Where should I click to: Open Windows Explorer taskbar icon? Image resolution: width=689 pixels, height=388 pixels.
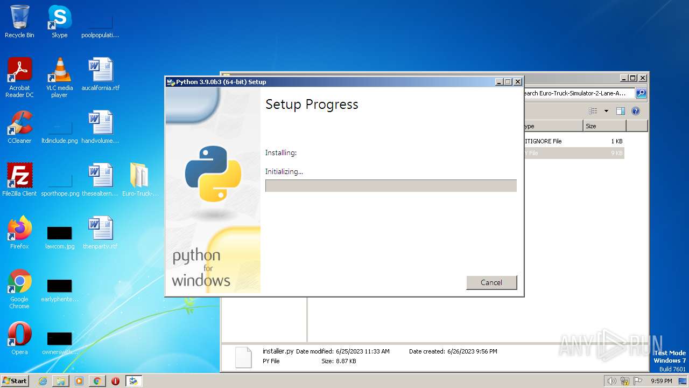[61, 381]
